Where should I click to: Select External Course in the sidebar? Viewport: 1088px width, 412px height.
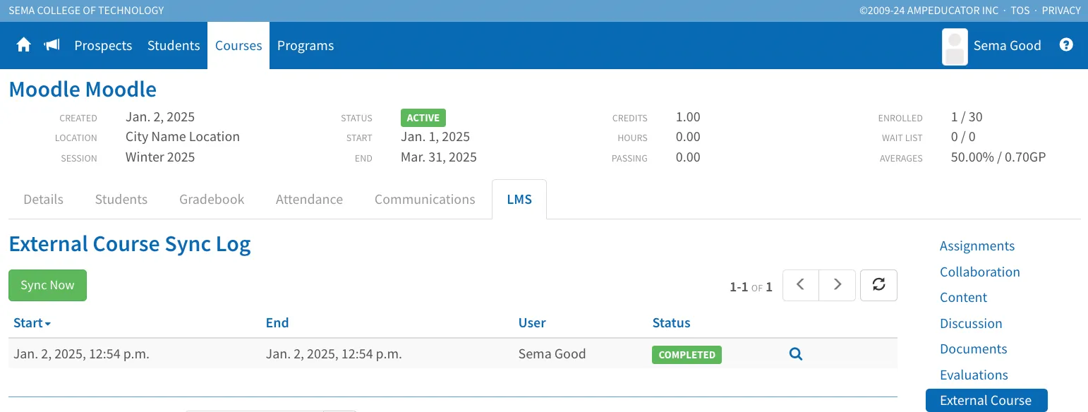point(986,401)
